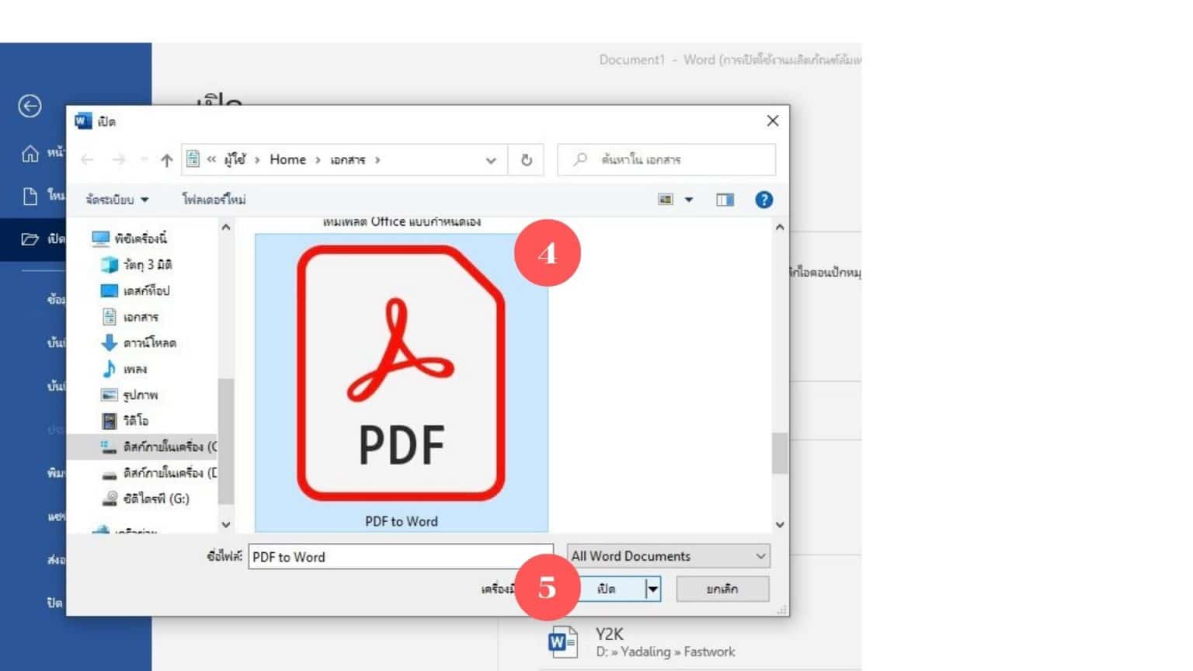This screenshot has height=671, width=1193.
Task: Toggle the preview pane
Action: click(725, 200)
